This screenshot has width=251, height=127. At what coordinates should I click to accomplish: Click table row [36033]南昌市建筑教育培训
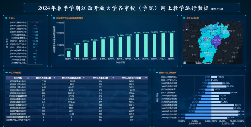77,117
